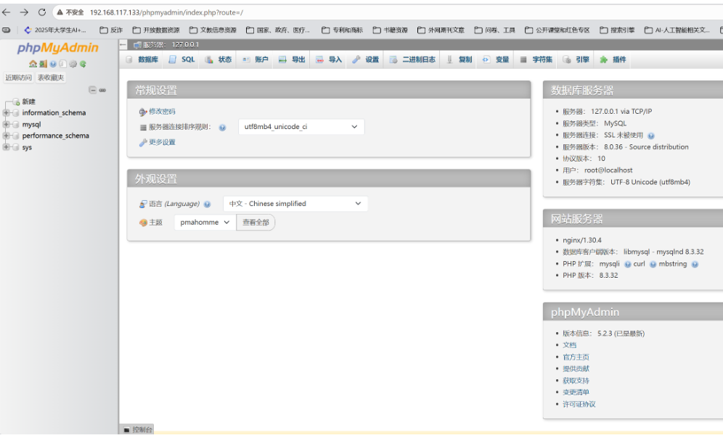Click the 更多设置 link
The width and height of the screenshot is (723, 438).
162,142
